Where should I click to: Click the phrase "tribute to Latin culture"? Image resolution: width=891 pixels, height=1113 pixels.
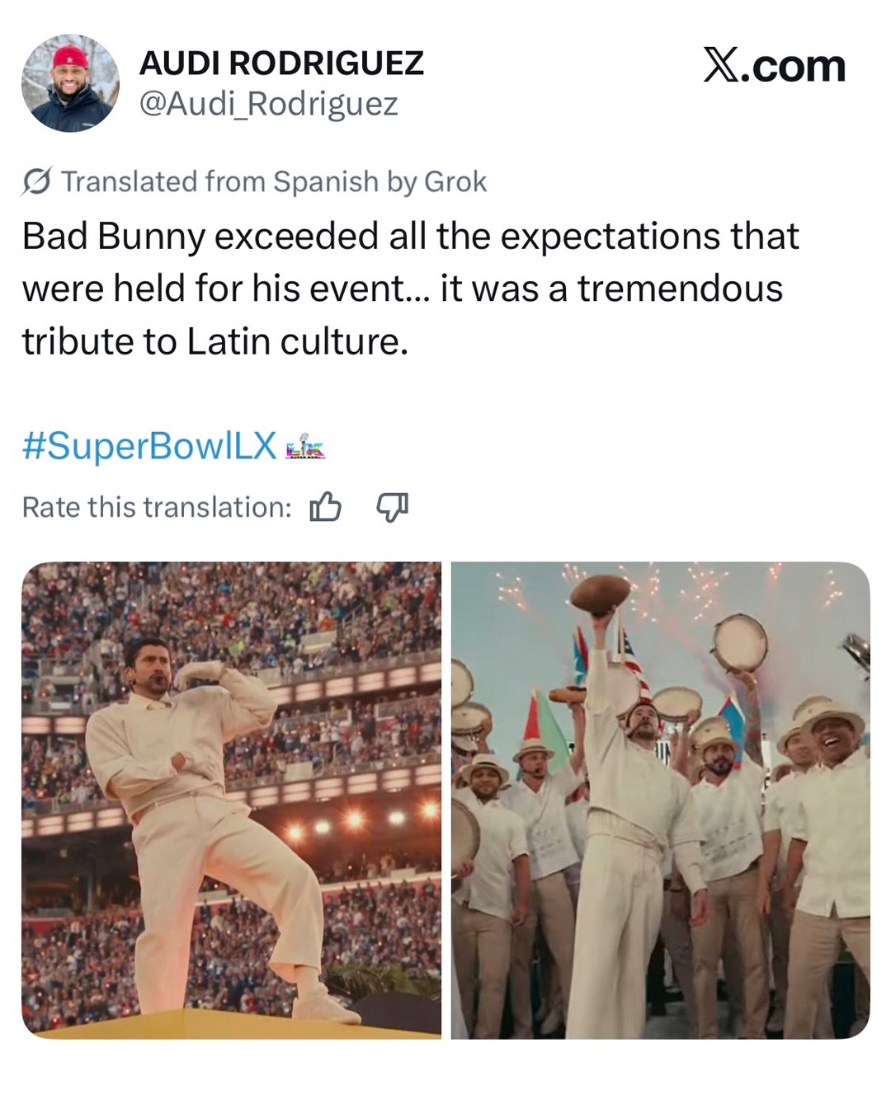click(214, 341)
